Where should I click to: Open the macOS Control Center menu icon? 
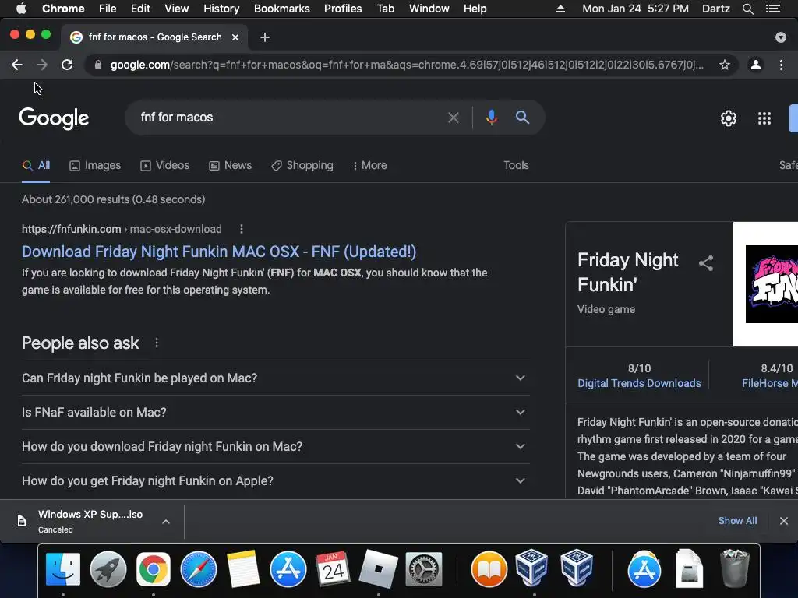pyautogui.click(x=773, y=9)
